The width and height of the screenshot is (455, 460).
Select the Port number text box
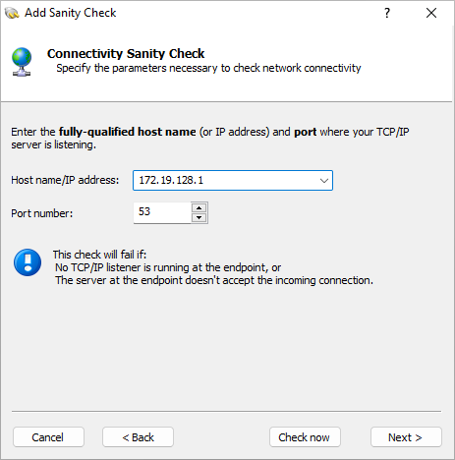tap(162, 212)
